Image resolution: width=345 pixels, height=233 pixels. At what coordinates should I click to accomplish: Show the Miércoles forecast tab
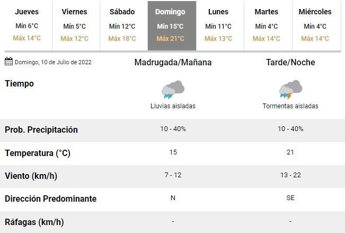coord(315,25)
